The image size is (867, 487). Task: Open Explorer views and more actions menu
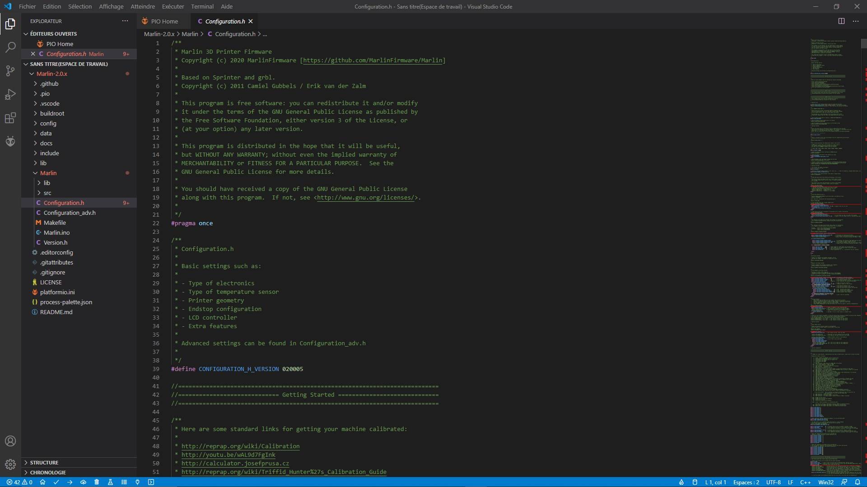(125, 21)
